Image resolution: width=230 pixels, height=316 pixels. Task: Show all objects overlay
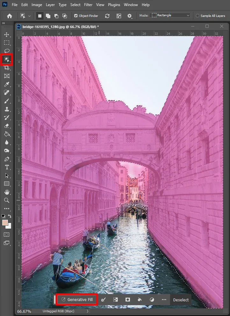[119, 16]
